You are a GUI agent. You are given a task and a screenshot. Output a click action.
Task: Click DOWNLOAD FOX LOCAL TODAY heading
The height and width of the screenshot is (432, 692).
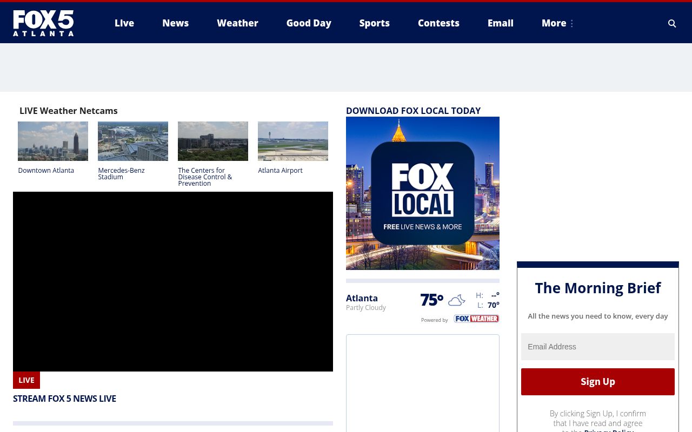click(x=413, y=111)
